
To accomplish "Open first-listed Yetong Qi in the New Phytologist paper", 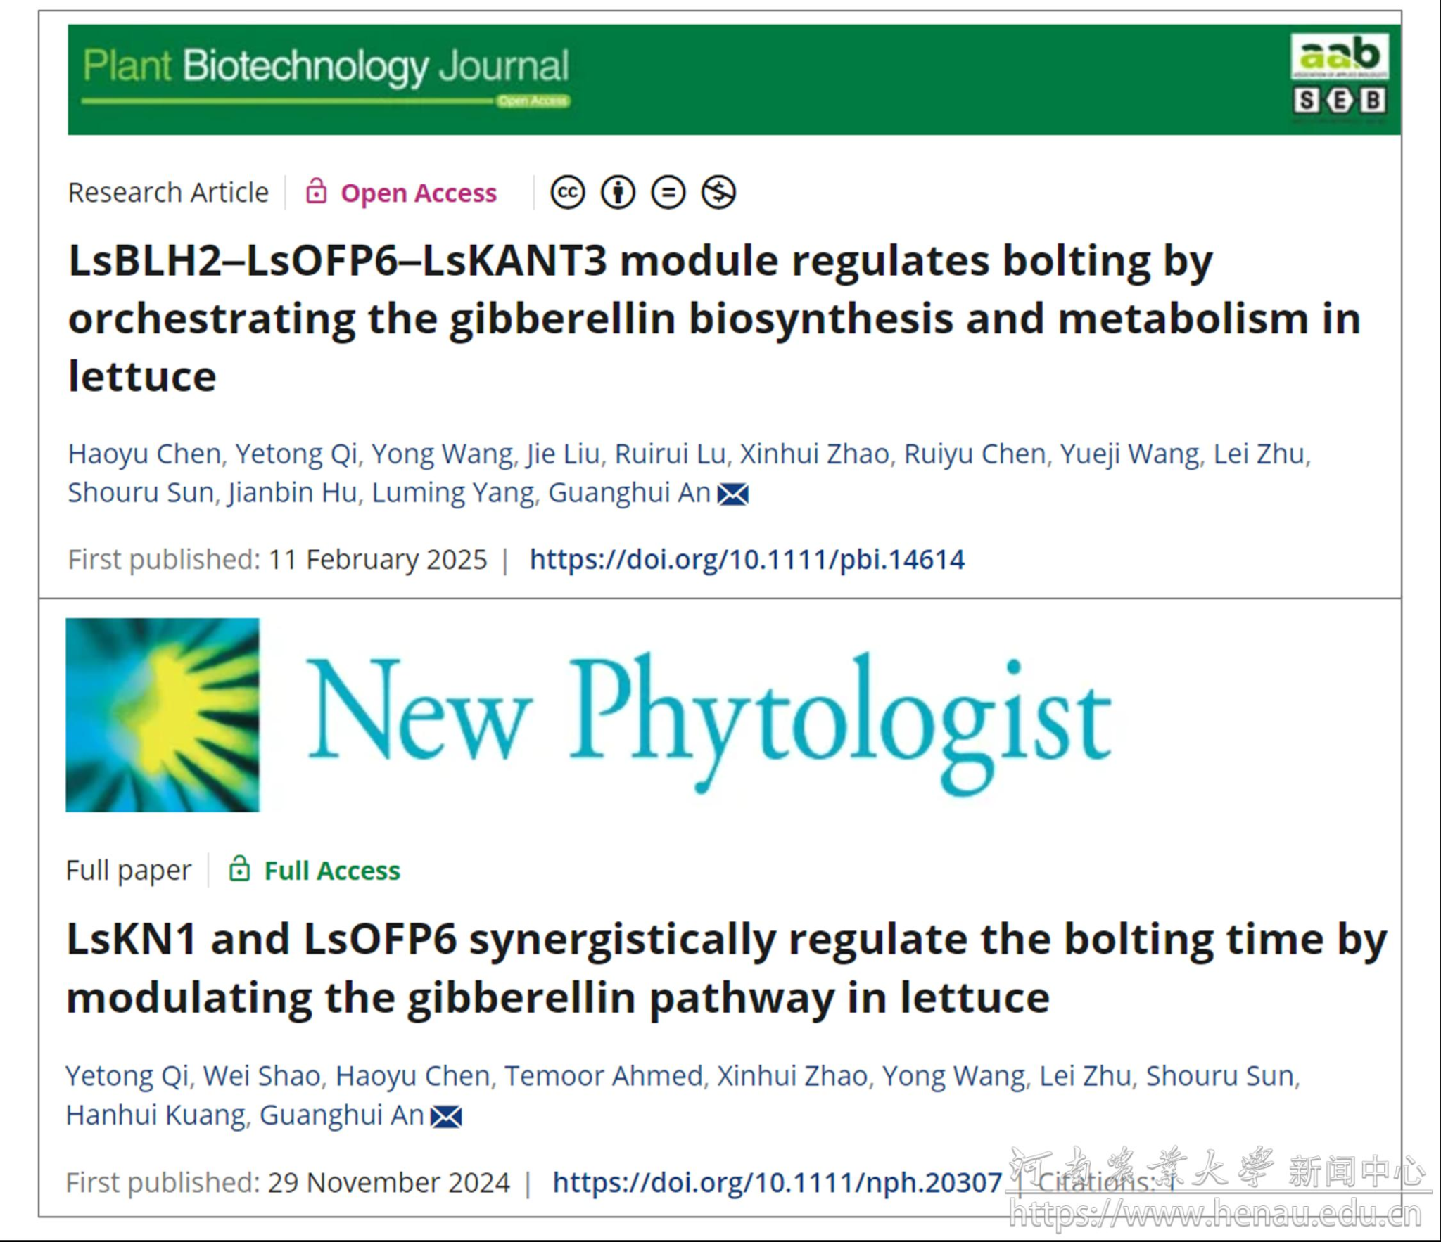I will coord(127,1077).
